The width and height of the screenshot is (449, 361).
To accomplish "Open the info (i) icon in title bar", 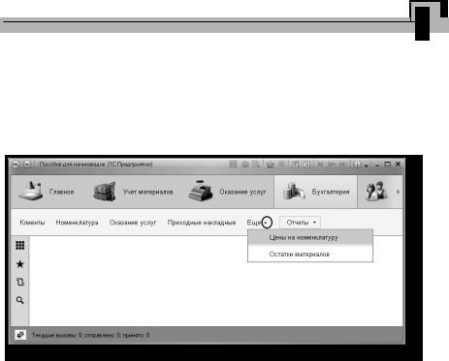I will tap(357, 165).
